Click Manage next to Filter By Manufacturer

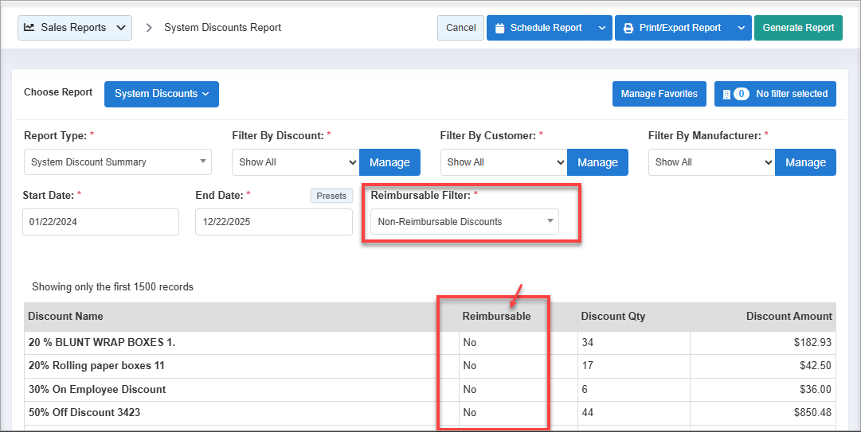(805, 162)
